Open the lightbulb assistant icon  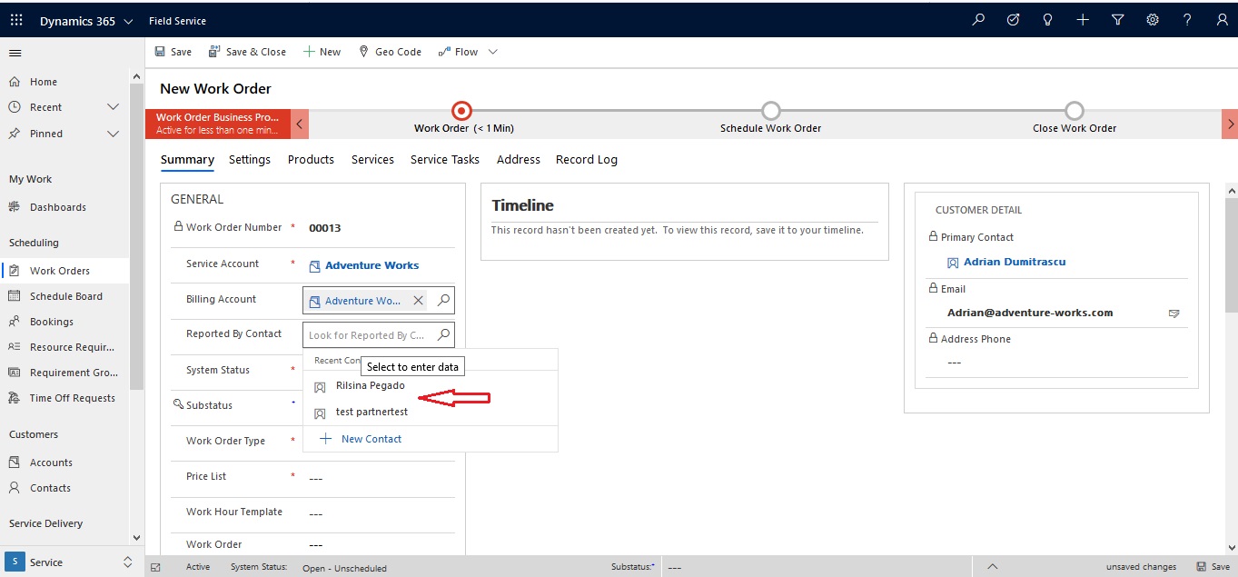click(1047, 20)
